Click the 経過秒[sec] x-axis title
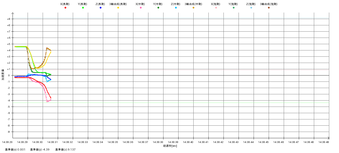Screen dimensions: 339x153 (x=170, y=146)
